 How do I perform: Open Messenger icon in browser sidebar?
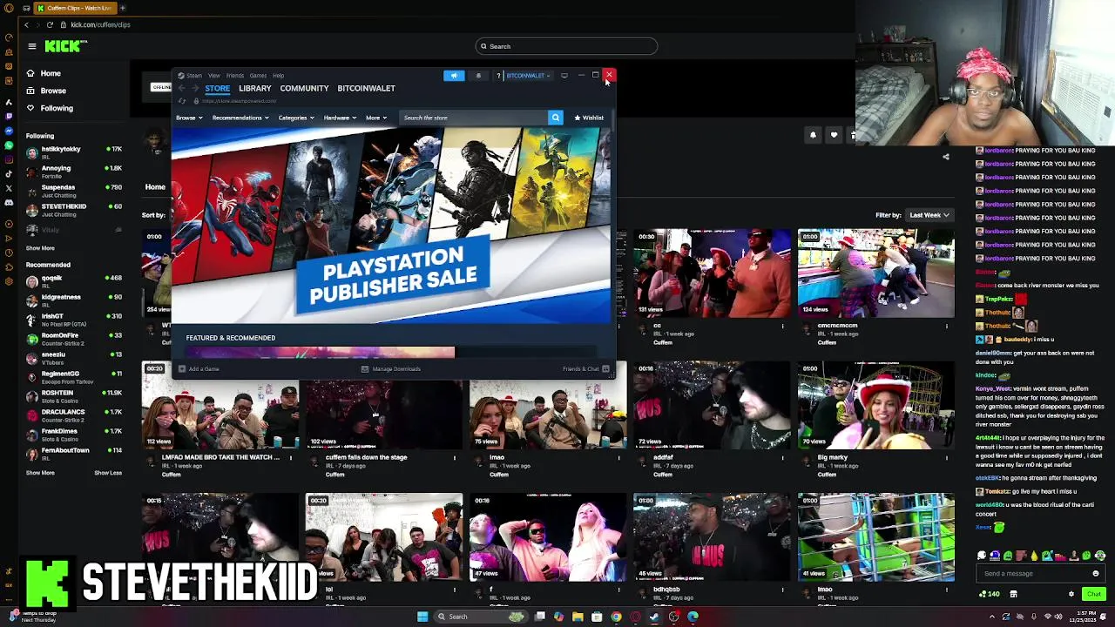pyautogui.click(x=9, y=131)
